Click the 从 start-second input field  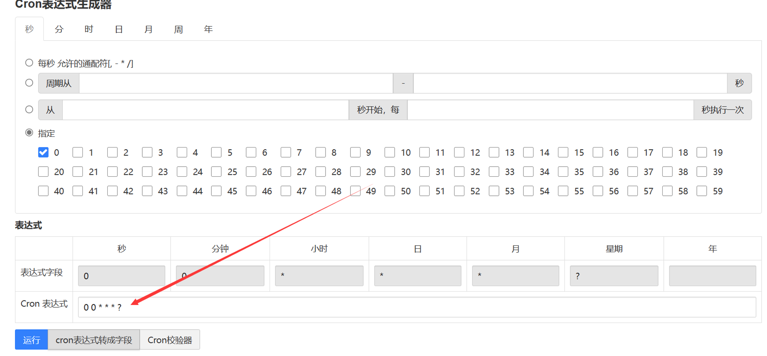point(206,110)
